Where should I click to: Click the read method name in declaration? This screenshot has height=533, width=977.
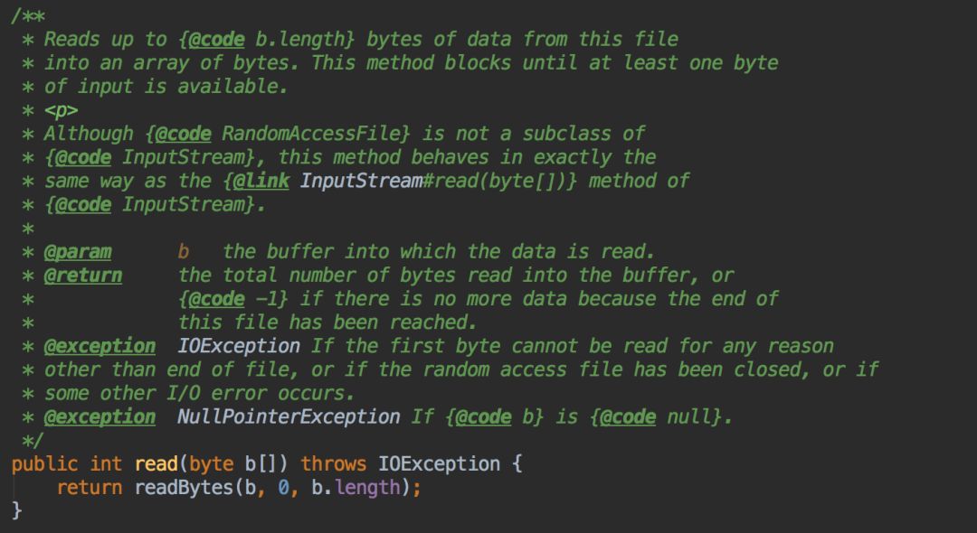coord(156,464)
